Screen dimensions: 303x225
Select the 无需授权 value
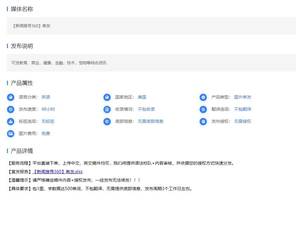point(242,121)
